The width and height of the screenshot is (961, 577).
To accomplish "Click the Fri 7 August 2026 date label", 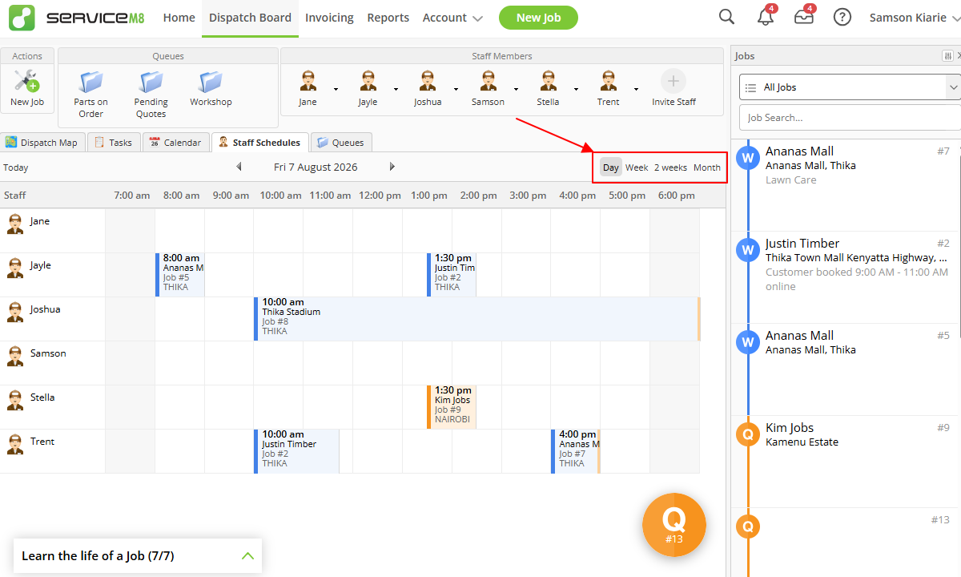I will coord(316,167).
